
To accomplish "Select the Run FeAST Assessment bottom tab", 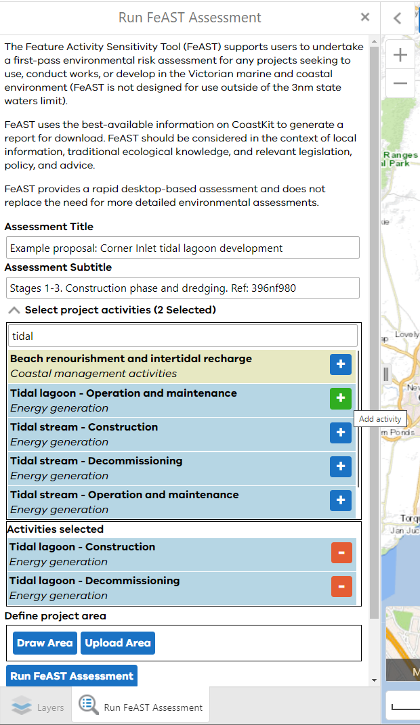I will click(141, 705).
